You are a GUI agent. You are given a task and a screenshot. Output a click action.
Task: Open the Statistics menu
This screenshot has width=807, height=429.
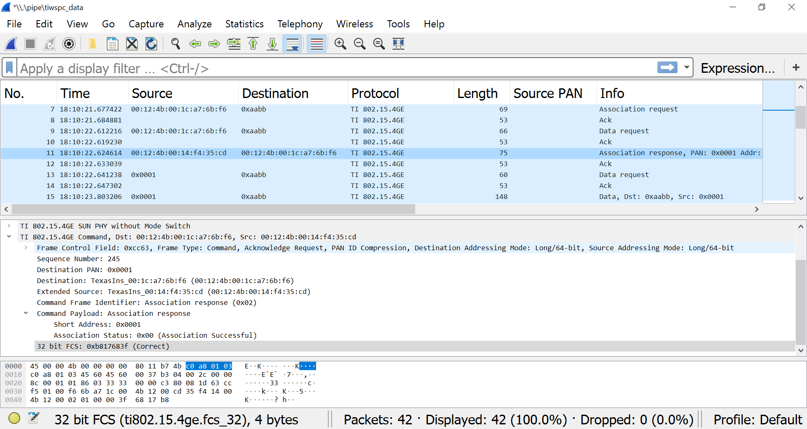coord(244,24)
